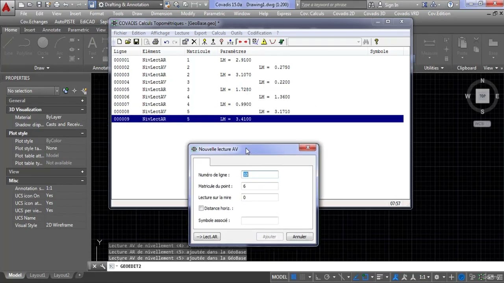Open the COVADIS toolbar combo box
504x283 pixels.
(x=324, y=42)
